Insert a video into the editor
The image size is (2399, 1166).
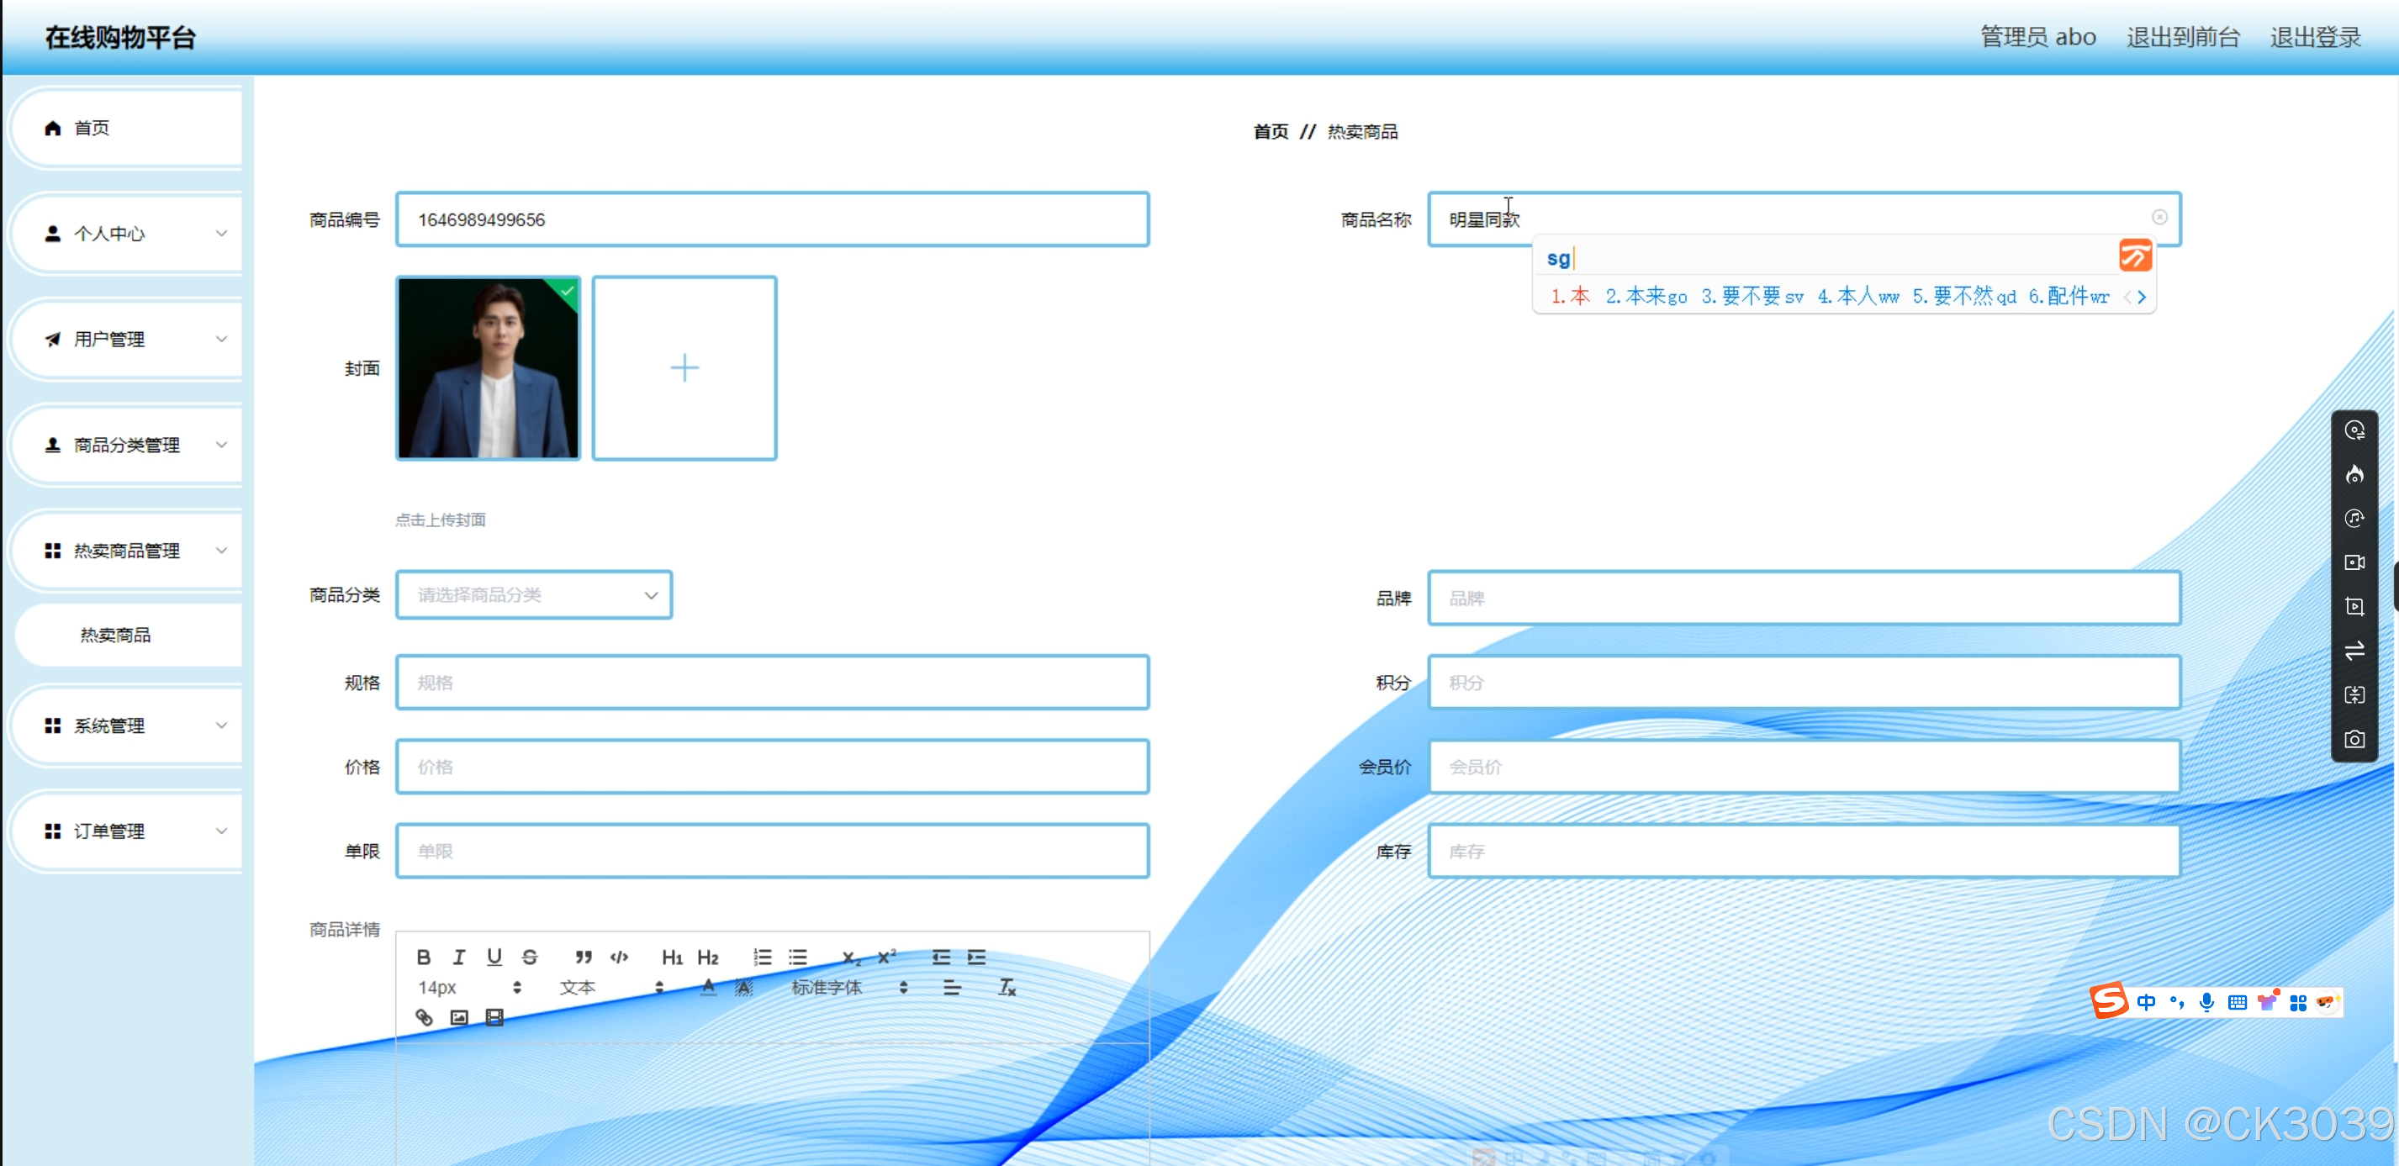click(494, 1017)
